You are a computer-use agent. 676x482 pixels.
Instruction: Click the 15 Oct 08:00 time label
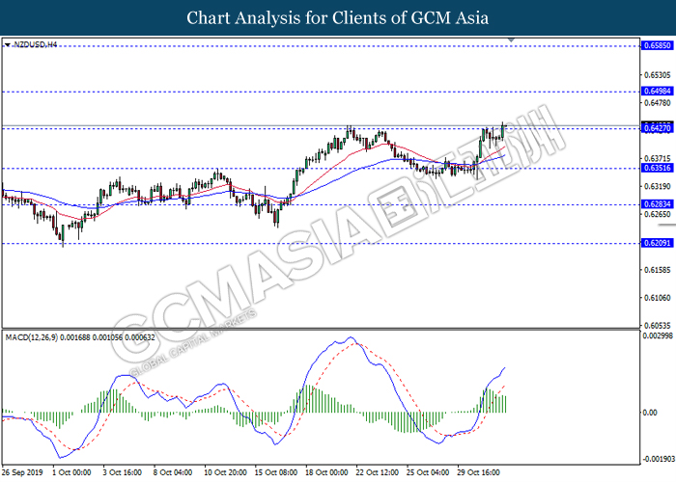(276, 472)
